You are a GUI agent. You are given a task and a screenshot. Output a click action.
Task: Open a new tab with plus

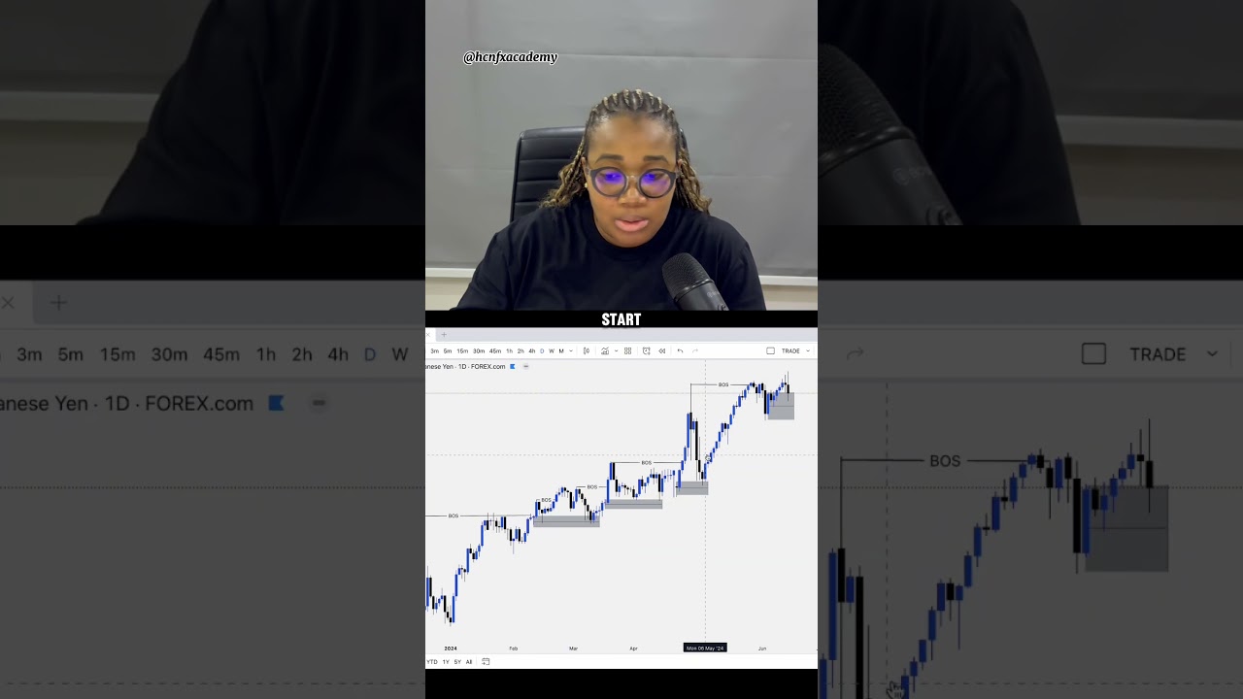[444, 334]
